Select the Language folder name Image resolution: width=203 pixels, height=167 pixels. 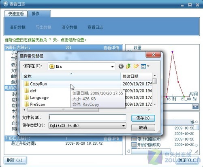pyautogui.click(x=39, y=98)
